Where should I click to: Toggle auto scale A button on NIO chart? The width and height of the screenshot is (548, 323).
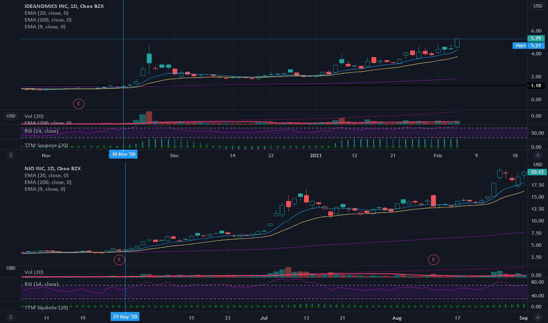pos(537,317)
